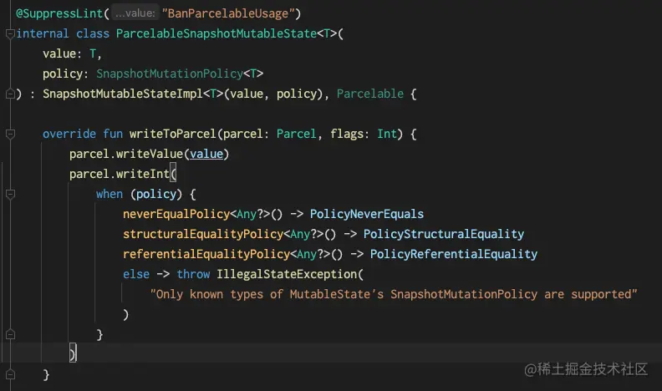Click the internal keyword

point(43,33)
